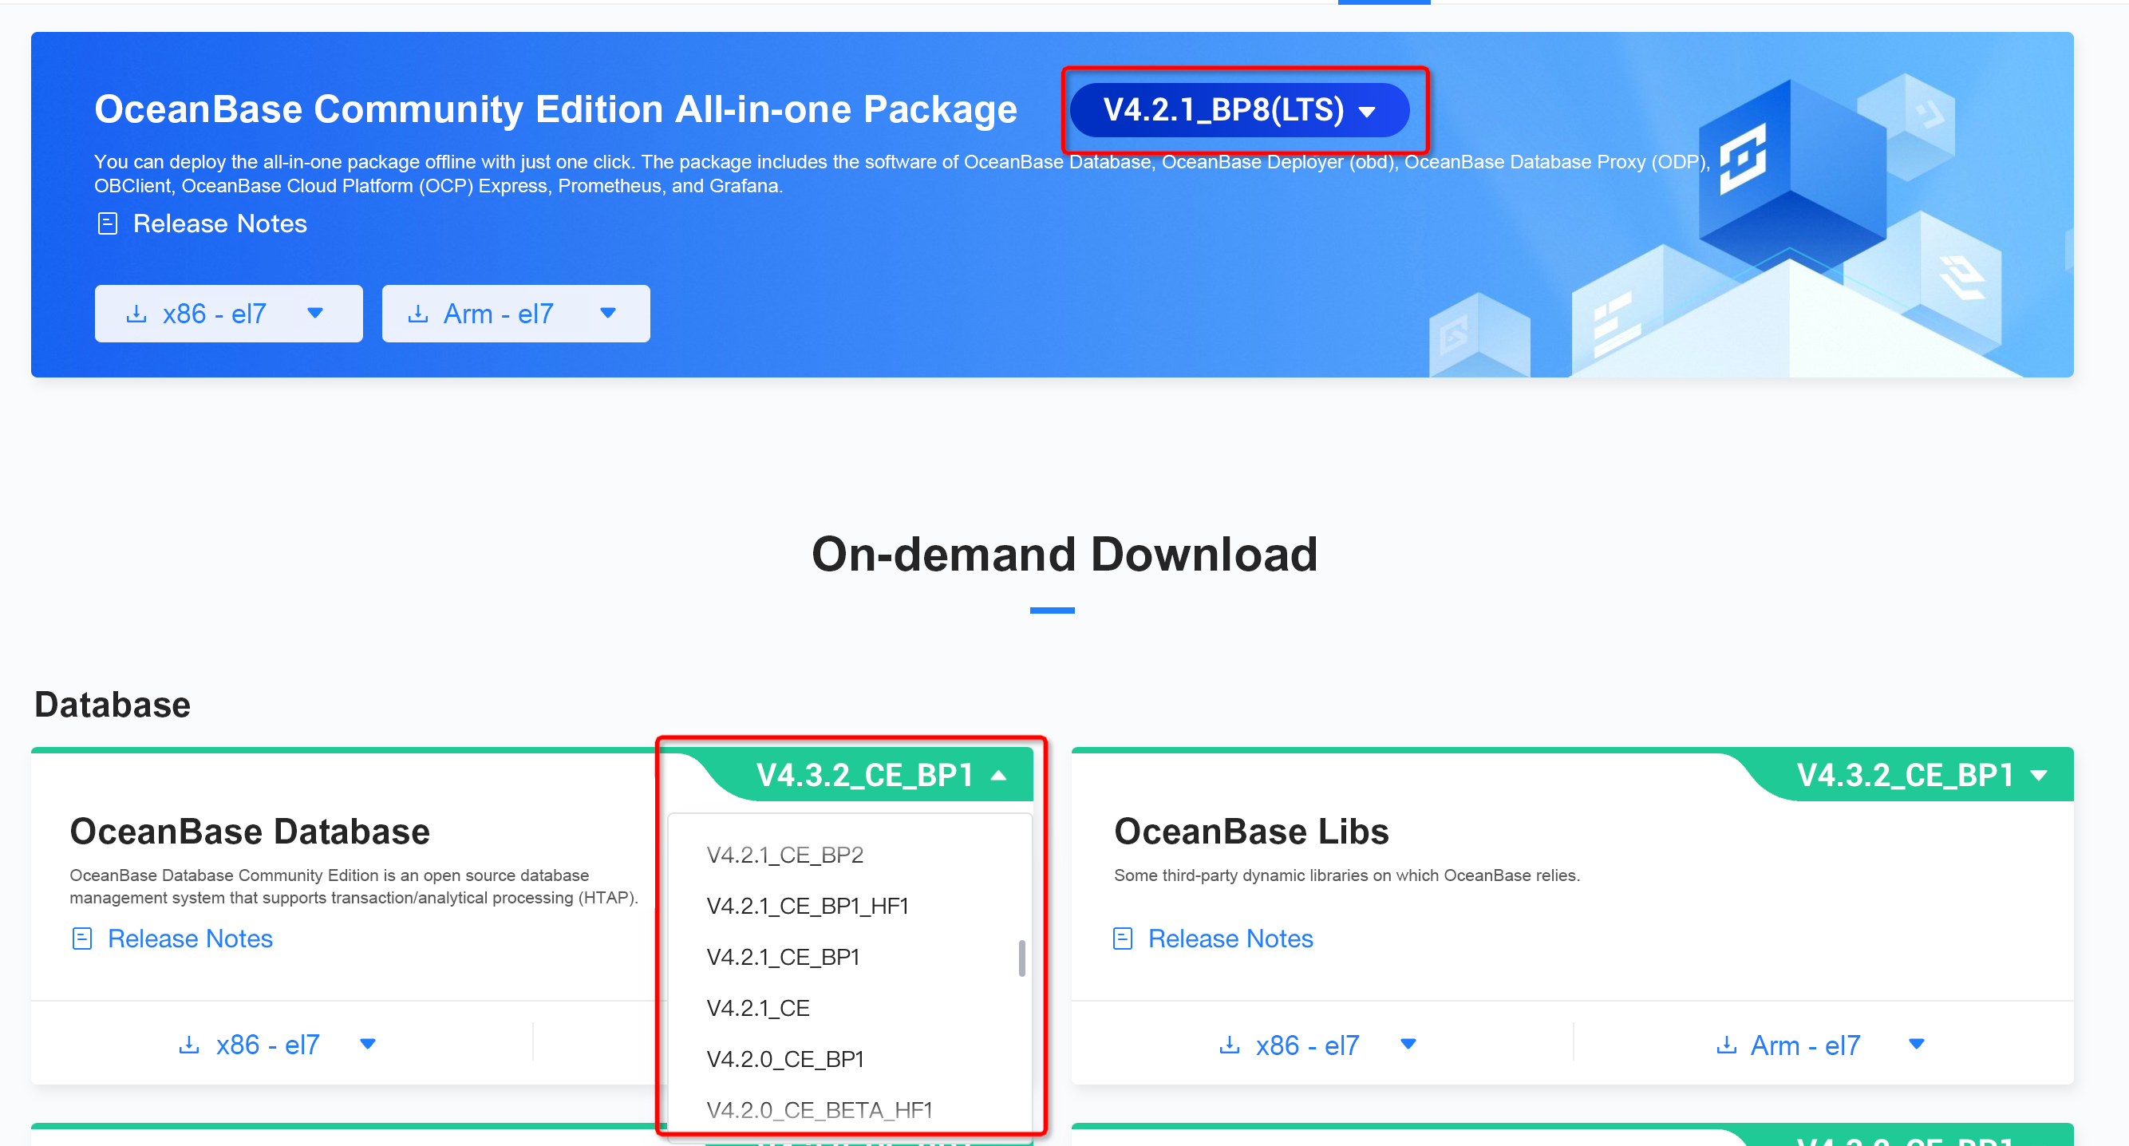
Task: Click document icon next to OceanBase Database Release Notes
Action: click(x=82, y=939)
